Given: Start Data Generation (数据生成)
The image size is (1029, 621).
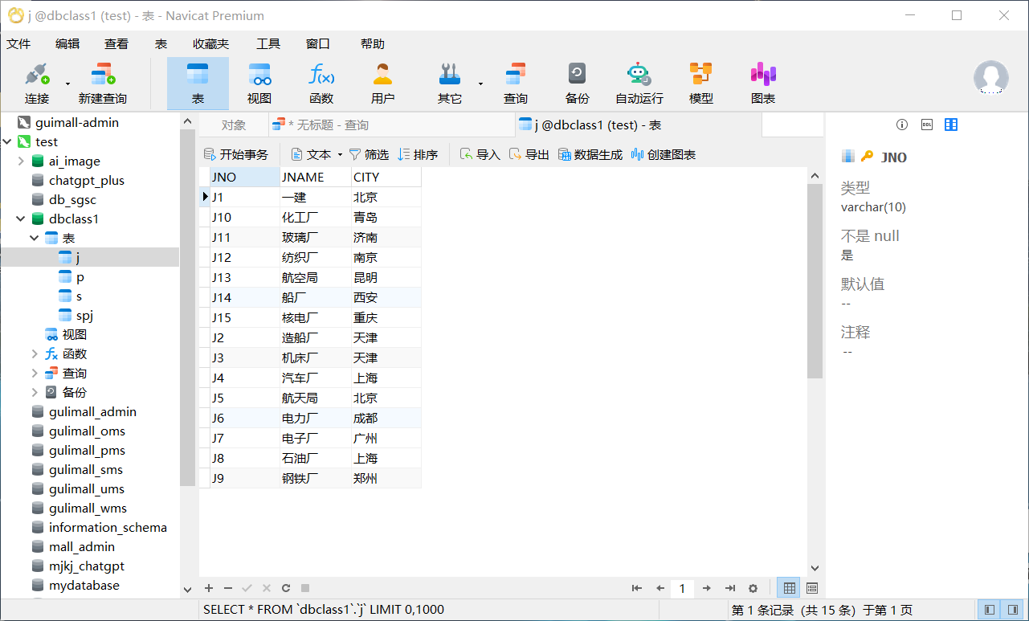Looking at the screenshot, I should pos(590,154).
